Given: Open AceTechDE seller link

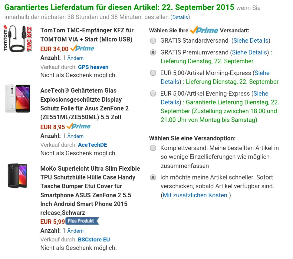Looking at the screenshot, I should coord(92,145).
